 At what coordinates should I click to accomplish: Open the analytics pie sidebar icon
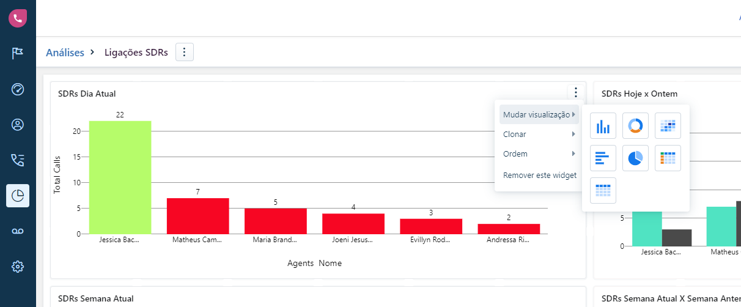point(18,196)
